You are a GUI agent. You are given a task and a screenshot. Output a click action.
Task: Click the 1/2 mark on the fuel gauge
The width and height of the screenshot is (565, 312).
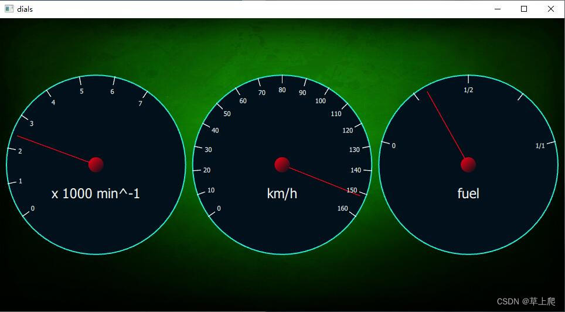click(x=468, y=90)
